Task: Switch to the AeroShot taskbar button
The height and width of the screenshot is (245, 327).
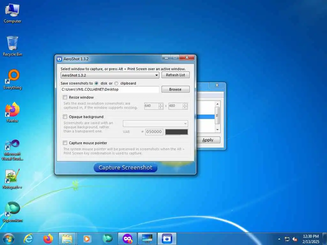Action: coord(167,239)
